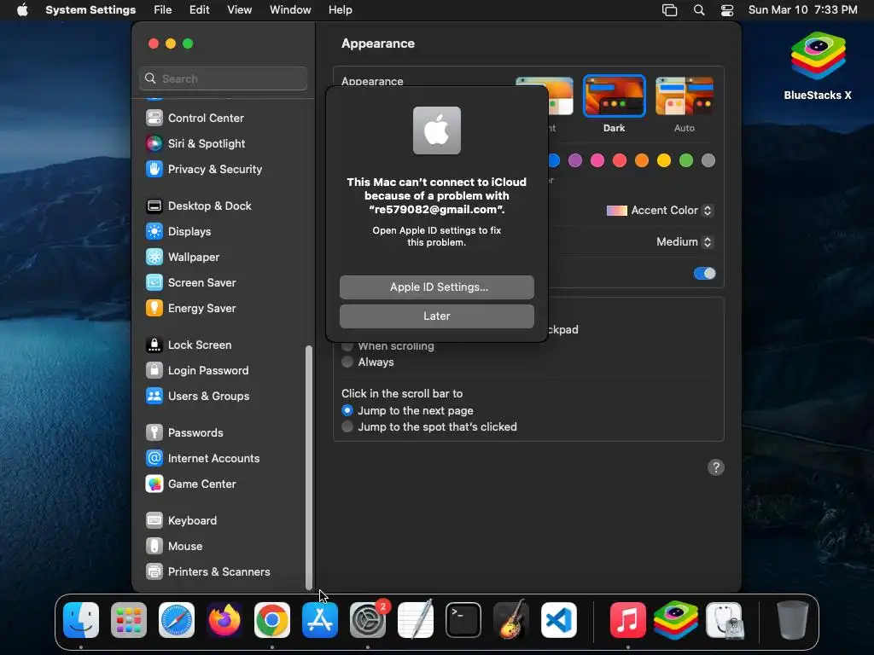Open Terminal from the Dock

[x=463, y=620]
